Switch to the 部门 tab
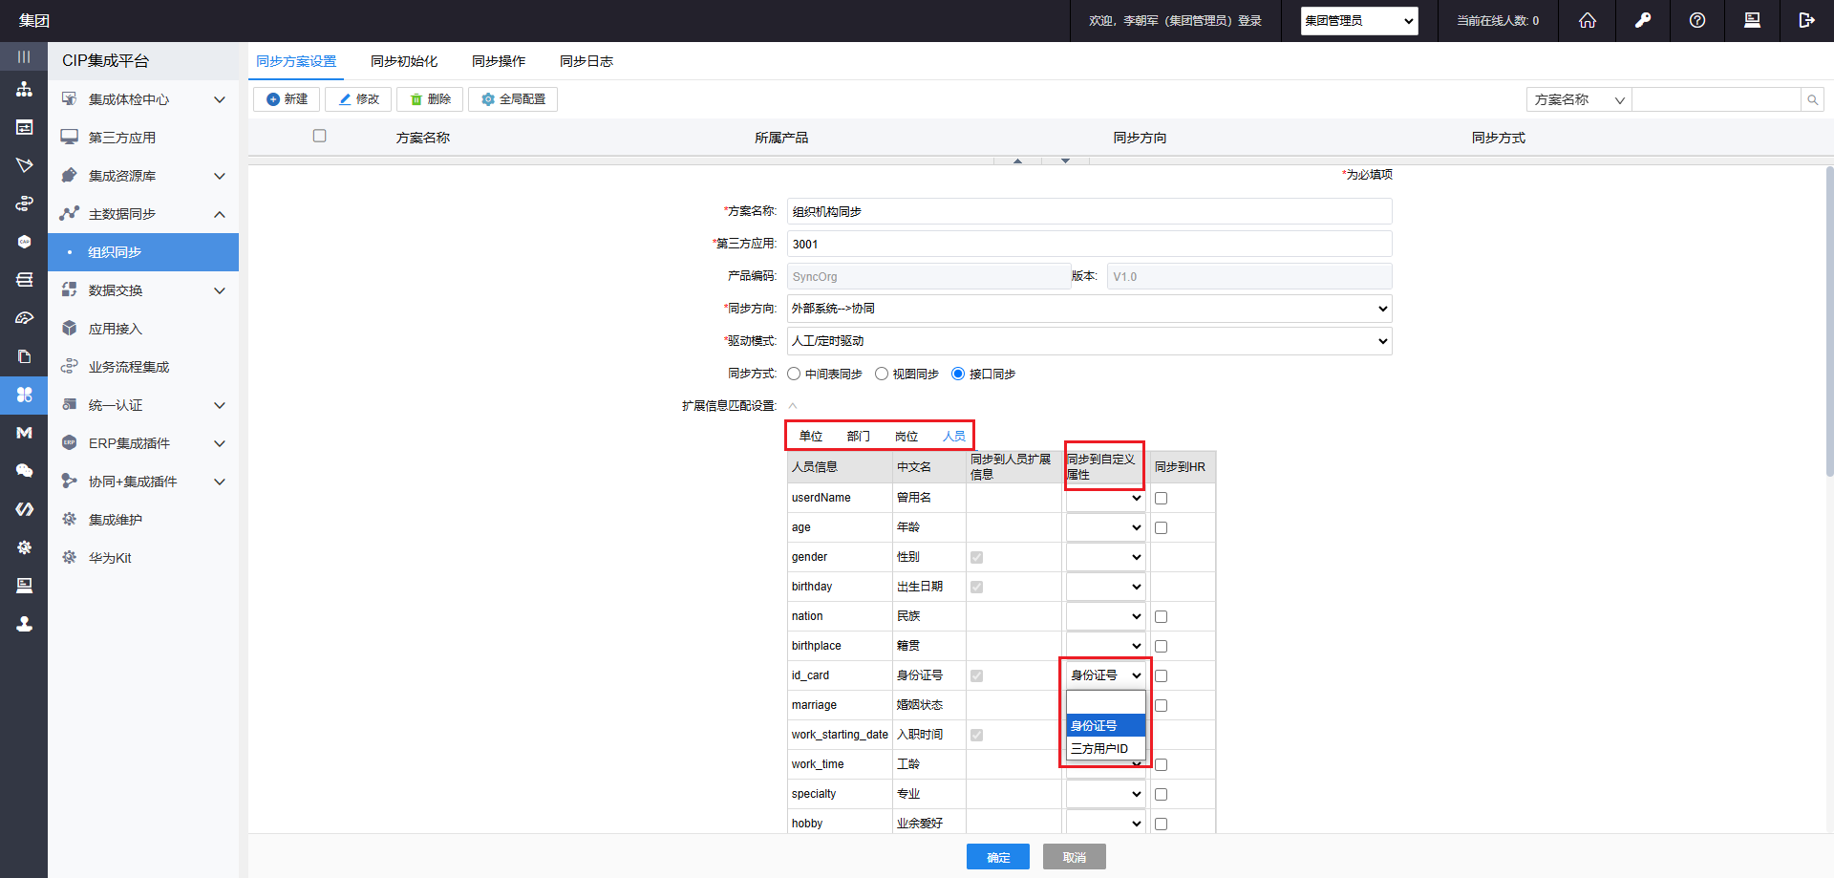 pyautogui.click(x=858, y=436)
